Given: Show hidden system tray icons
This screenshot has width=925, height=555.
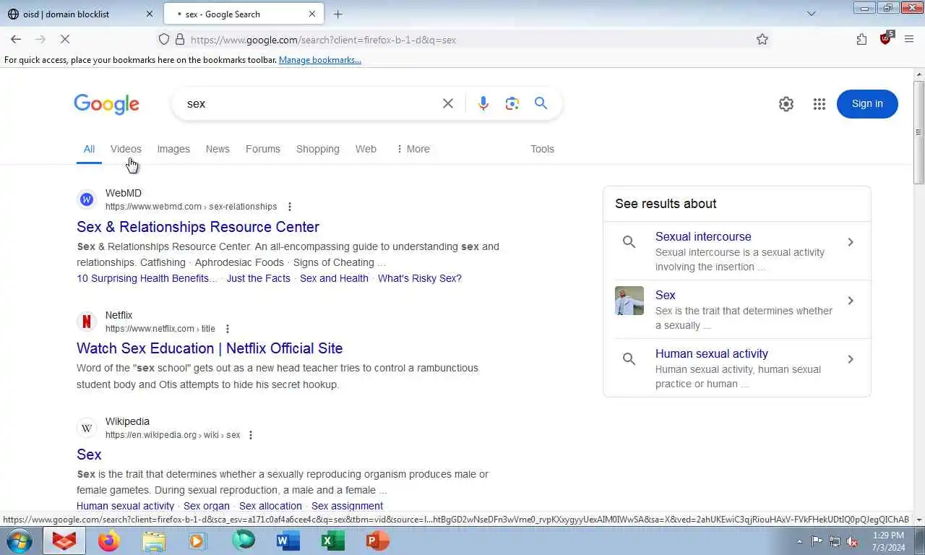Looking at the screenshot, I should [799, 541].
